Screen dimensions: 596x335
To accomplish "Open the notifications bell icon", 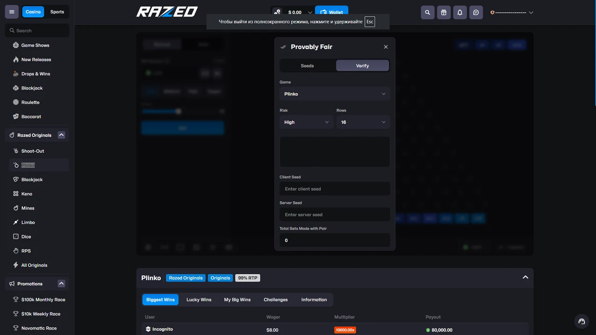I will [460, 13].
